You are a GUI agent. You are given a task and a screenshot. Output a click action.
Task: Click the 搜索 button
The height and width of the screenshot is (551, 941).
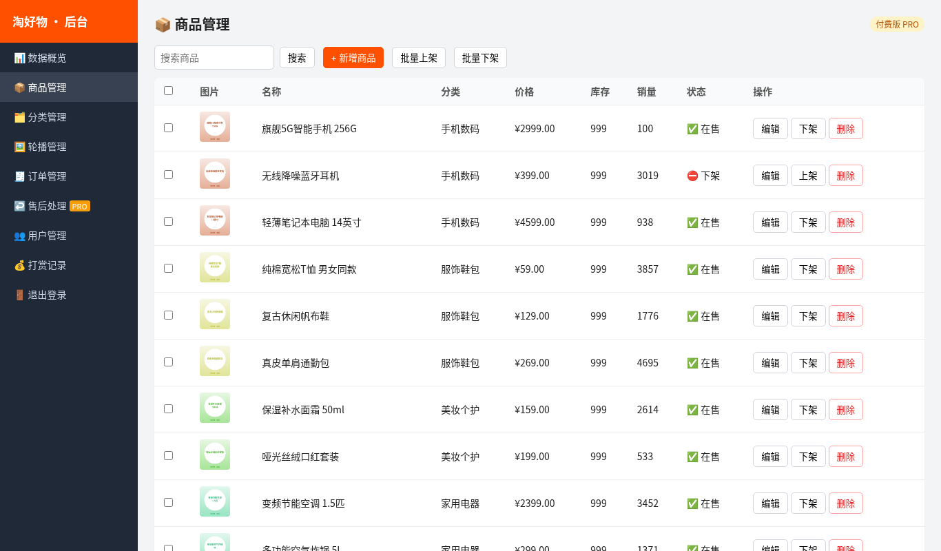point(297,58)
